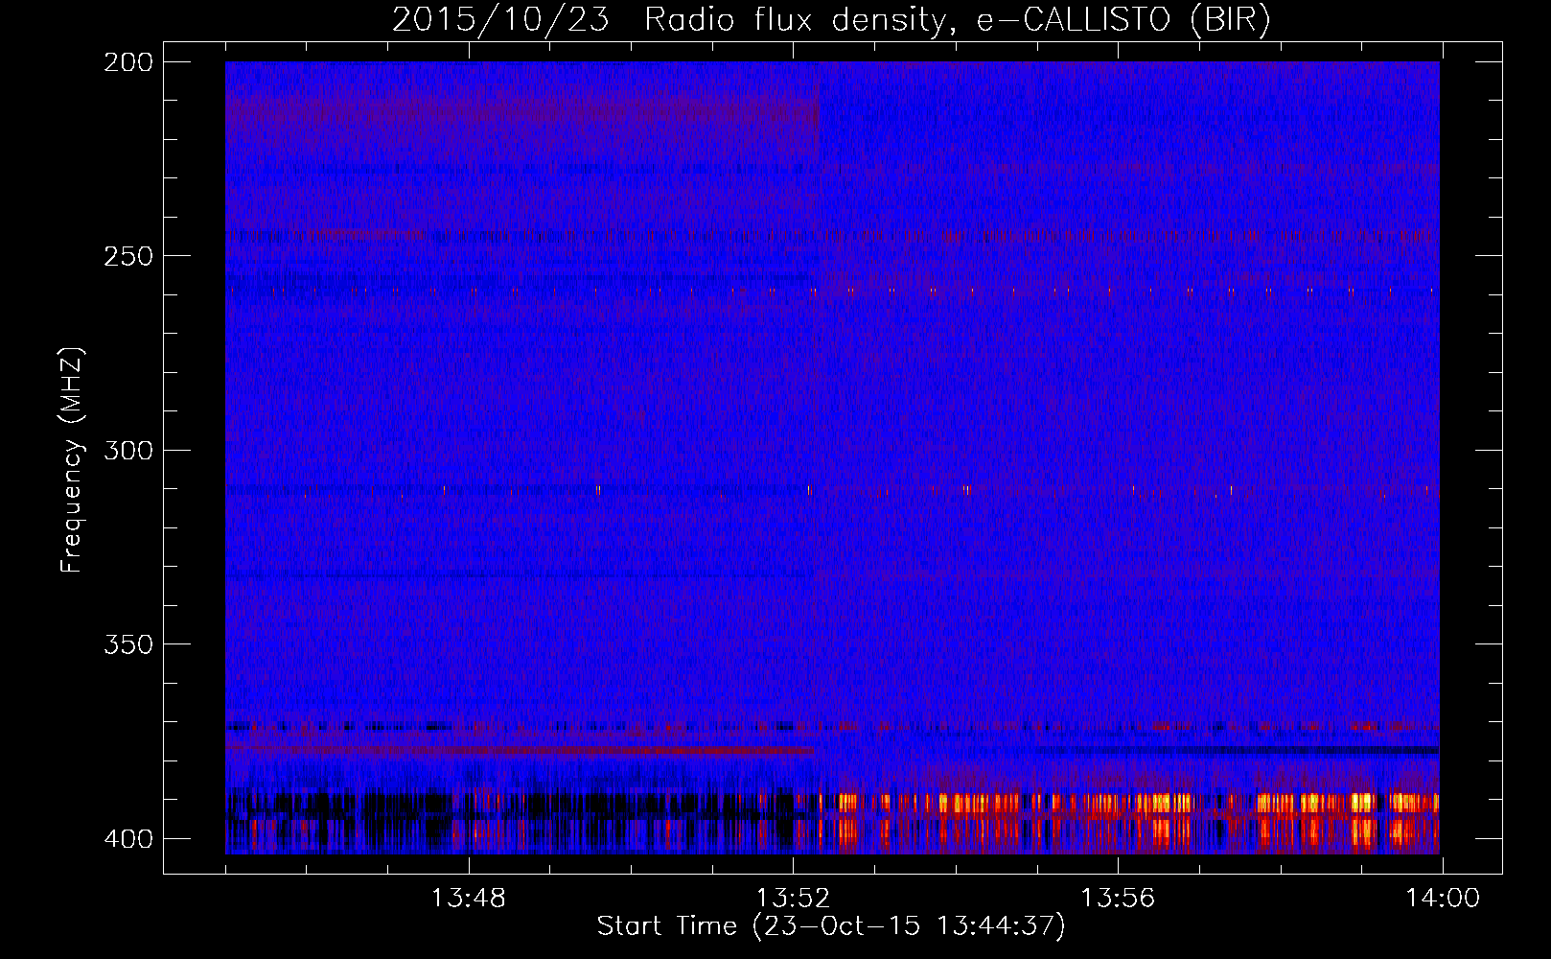The height and width of the screenshot is (959, 1551).
Task: Click the 350 frequency tick label
Action: tap(128, 644)
